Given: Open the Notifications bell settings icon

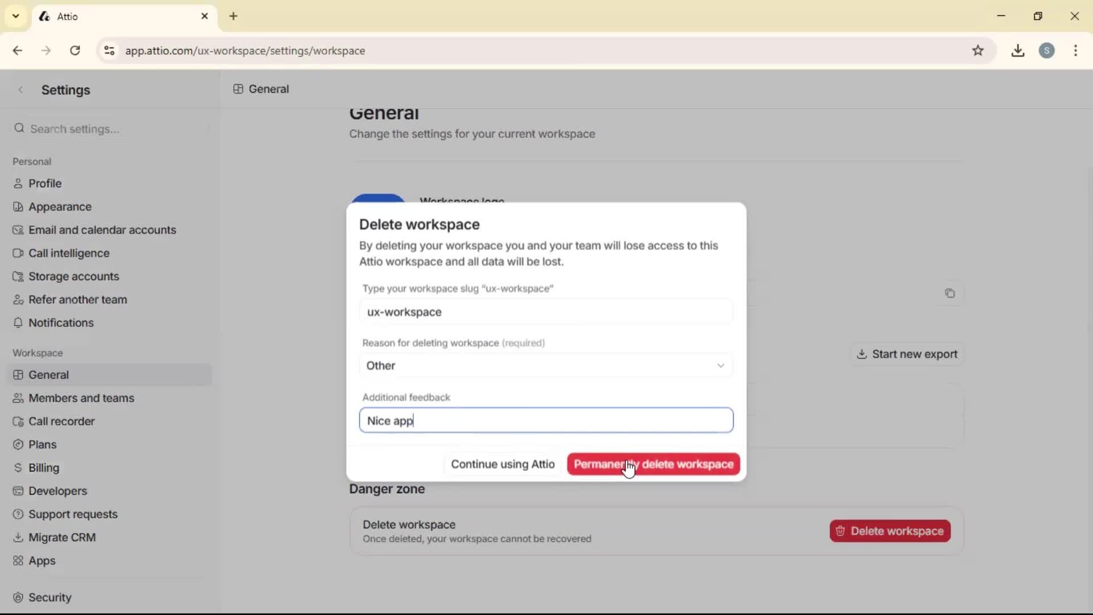Looking at the screenshot, I should click(x=18, y=322).
